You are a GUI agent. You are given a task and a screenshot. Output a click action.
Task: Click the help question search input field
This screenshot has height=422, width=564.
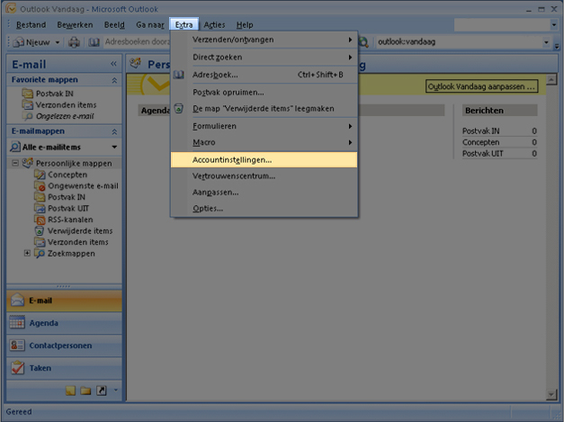pyautogui.click(x=501, y=25)
